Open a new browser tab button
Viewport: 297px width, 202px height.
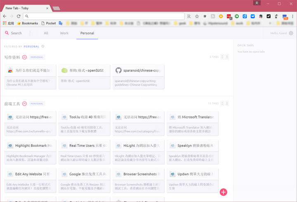(x=56, y=8)
